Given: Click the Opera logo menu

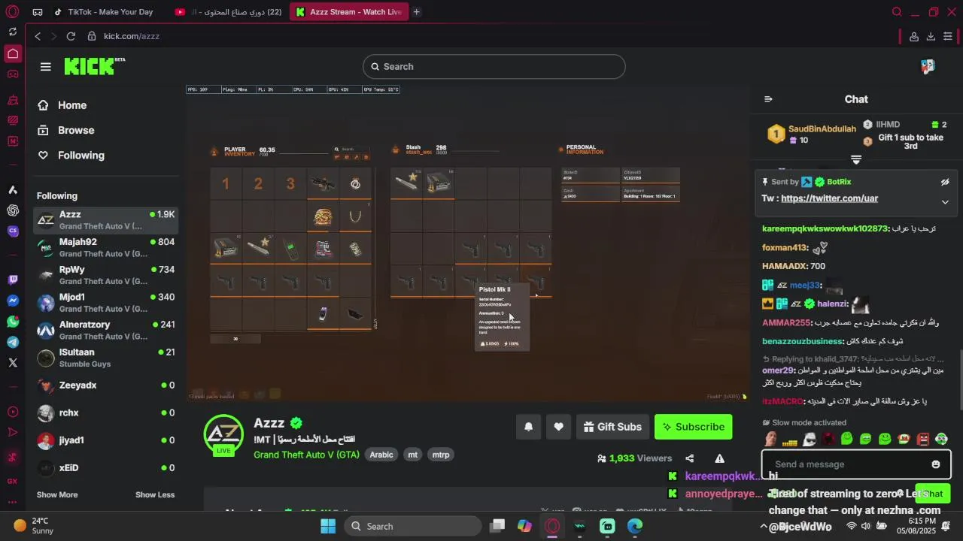Looking at the screenshot, I should pyautogui.click(x=13, y=11).
